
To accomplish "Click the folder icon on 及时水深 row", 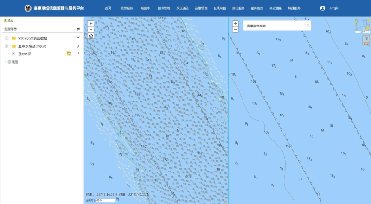I will click(69, 54).
